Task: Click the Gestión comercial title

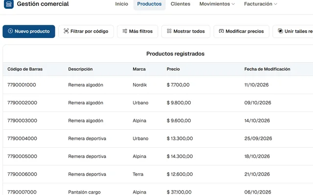Action: point(43,4)
